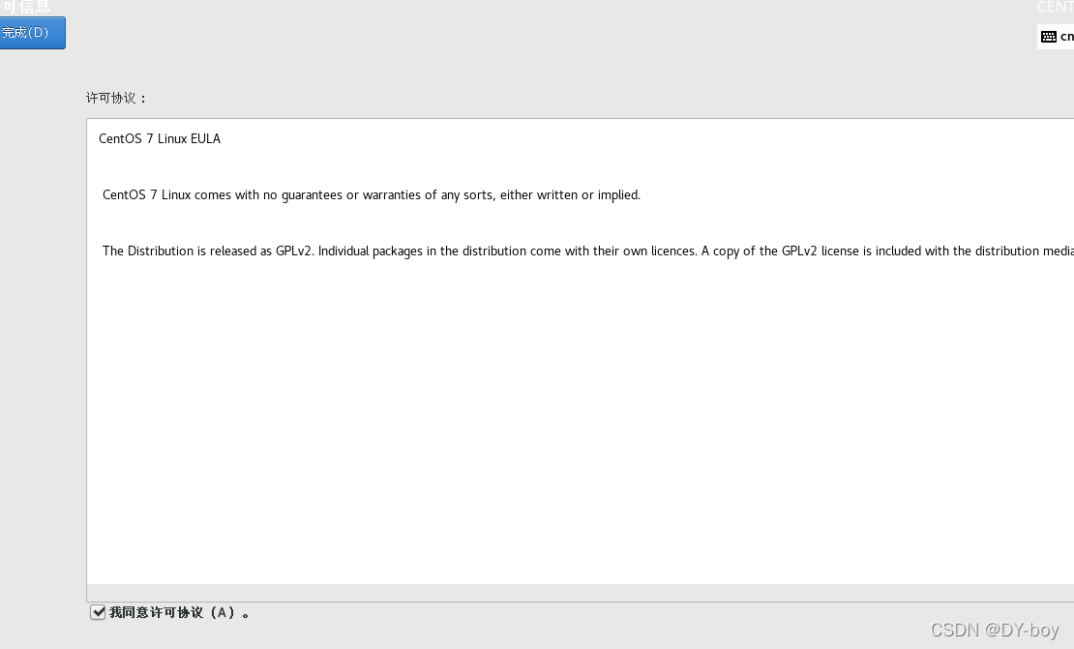Open the cn keyboard layout indicator
1074x649 pixels.
tap(1057, 37)
